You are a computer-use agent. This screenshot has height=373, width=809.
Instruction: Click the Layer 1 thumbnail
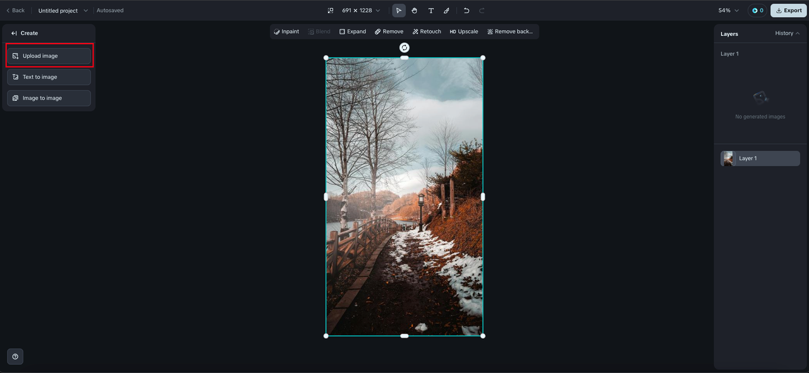point(729,158)
